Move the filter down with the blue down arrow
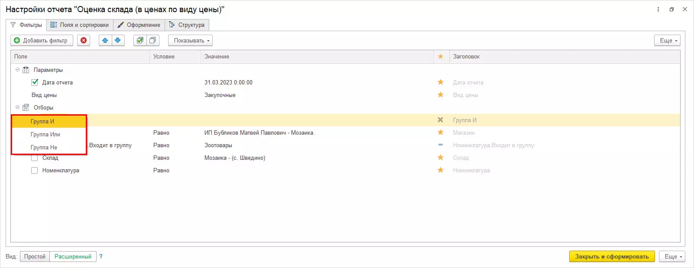 click(117, 40)
